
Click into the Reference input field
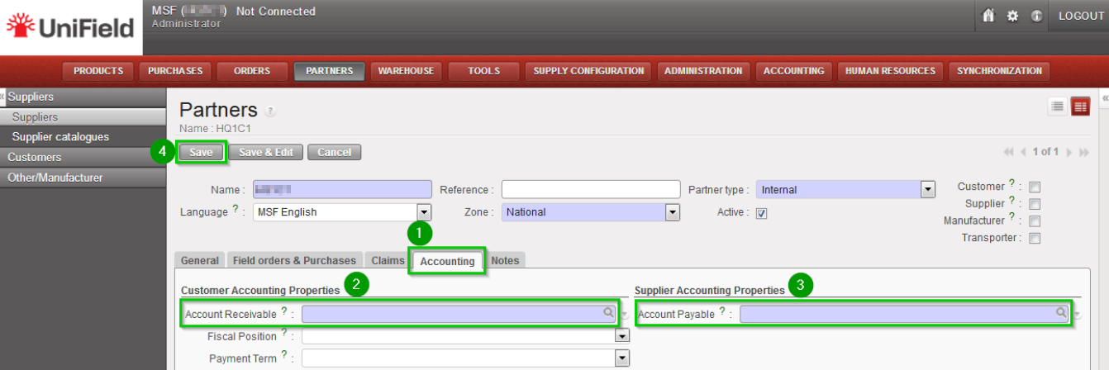pos(590,190)
